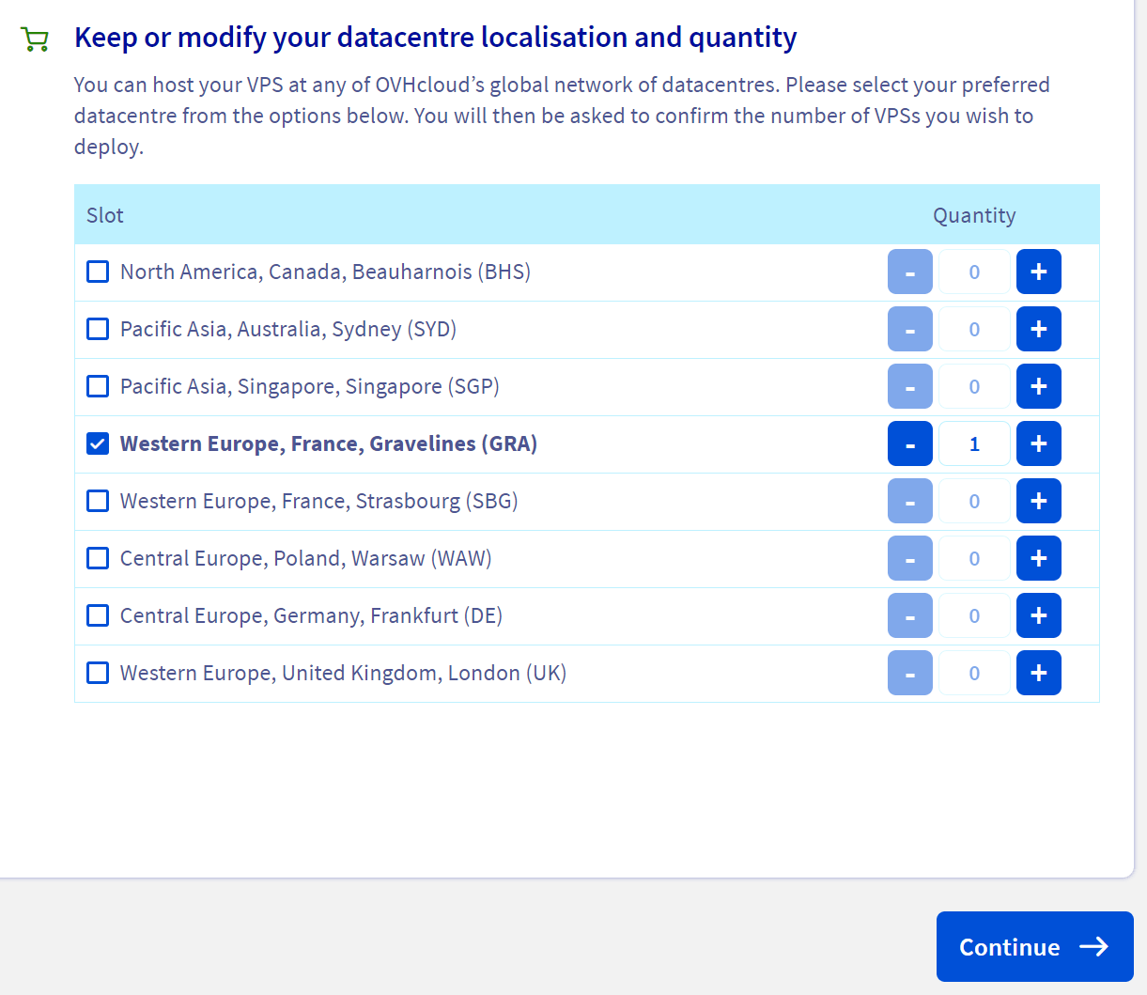Click the Beauharnois (BHS) quantity field
Image resolution: width=1147 pixels, height=995 pixels.
point(974,272)
